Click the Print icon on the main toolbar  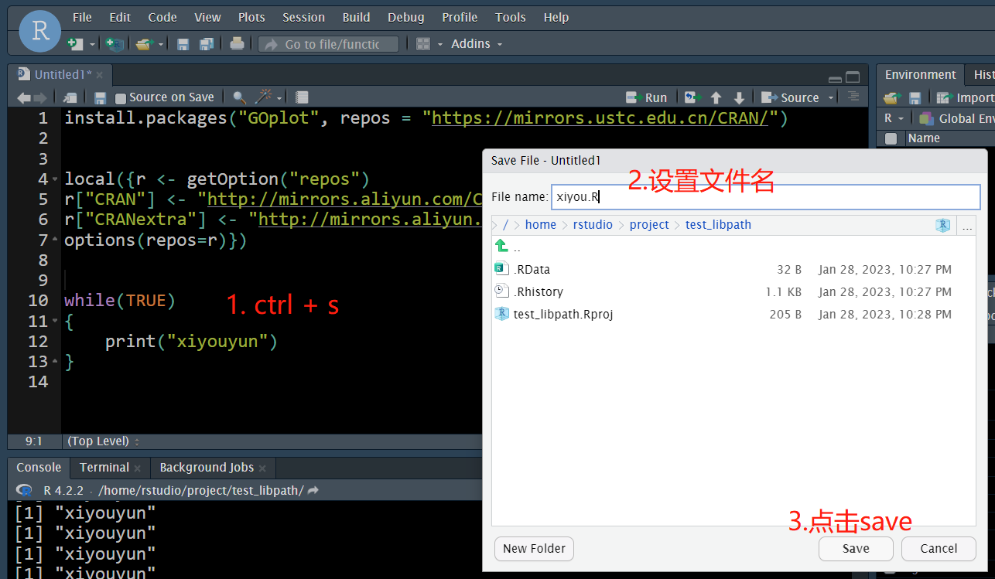pos(238,43)
